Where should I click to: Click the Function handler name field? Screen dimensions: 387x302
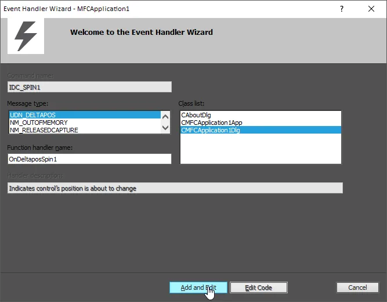[89, 159]
